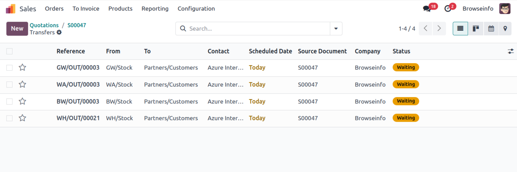Focus the Search input field
This screenshot has width=517, height=172.
pyautogui.click(x=258, y=28)
